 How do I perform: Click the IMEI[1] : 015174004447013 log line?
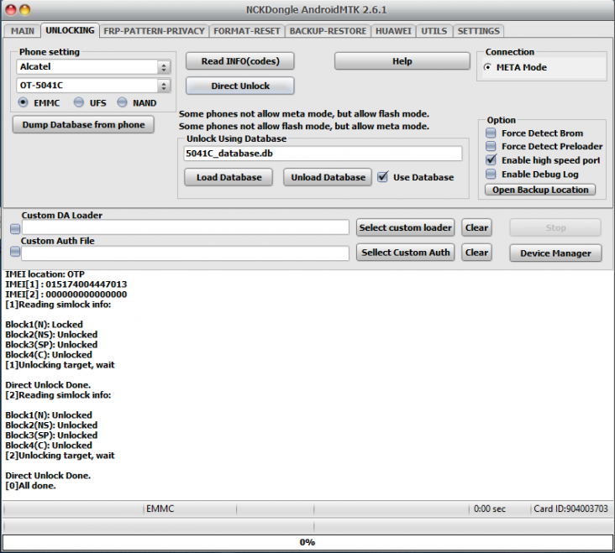pos(66,284)
